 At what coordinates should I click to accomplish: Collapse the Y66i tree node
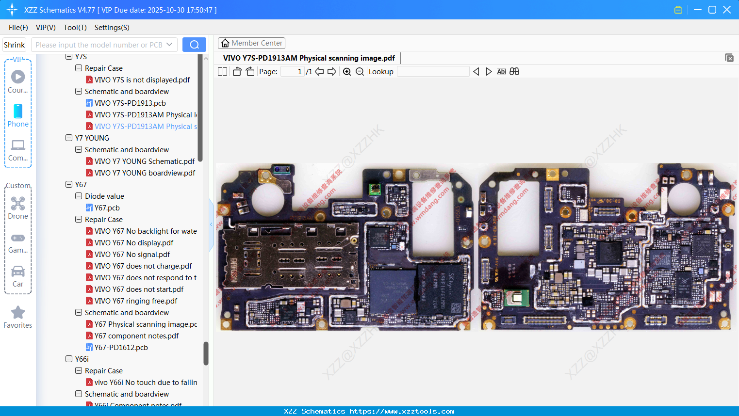(69, 359)
